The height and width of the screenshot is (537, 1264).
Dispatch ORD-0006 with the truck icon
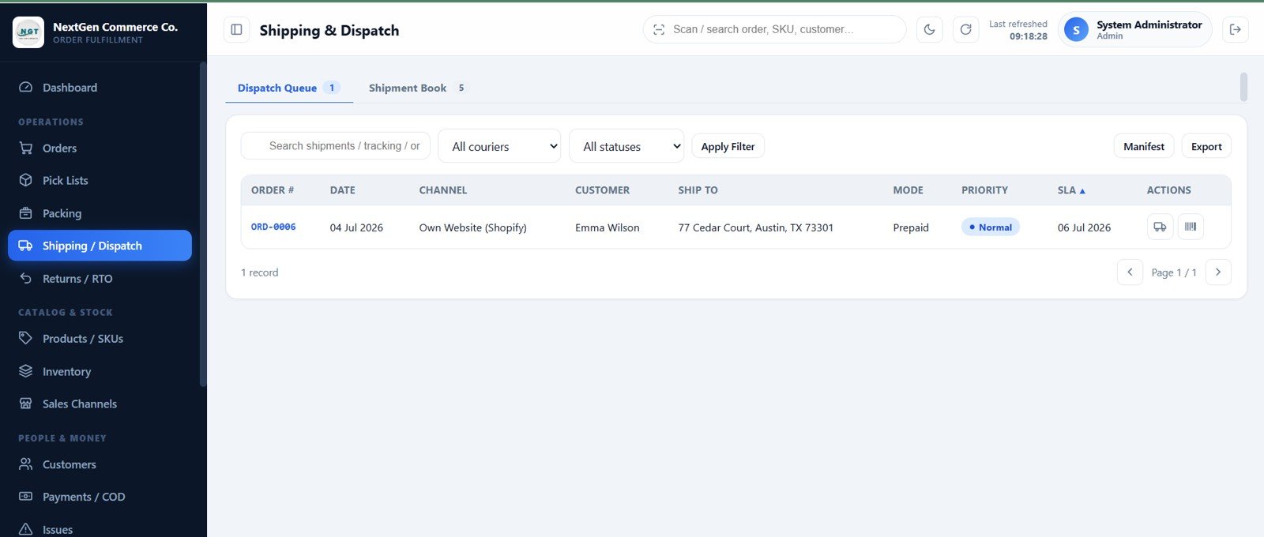coord(1160,227)
